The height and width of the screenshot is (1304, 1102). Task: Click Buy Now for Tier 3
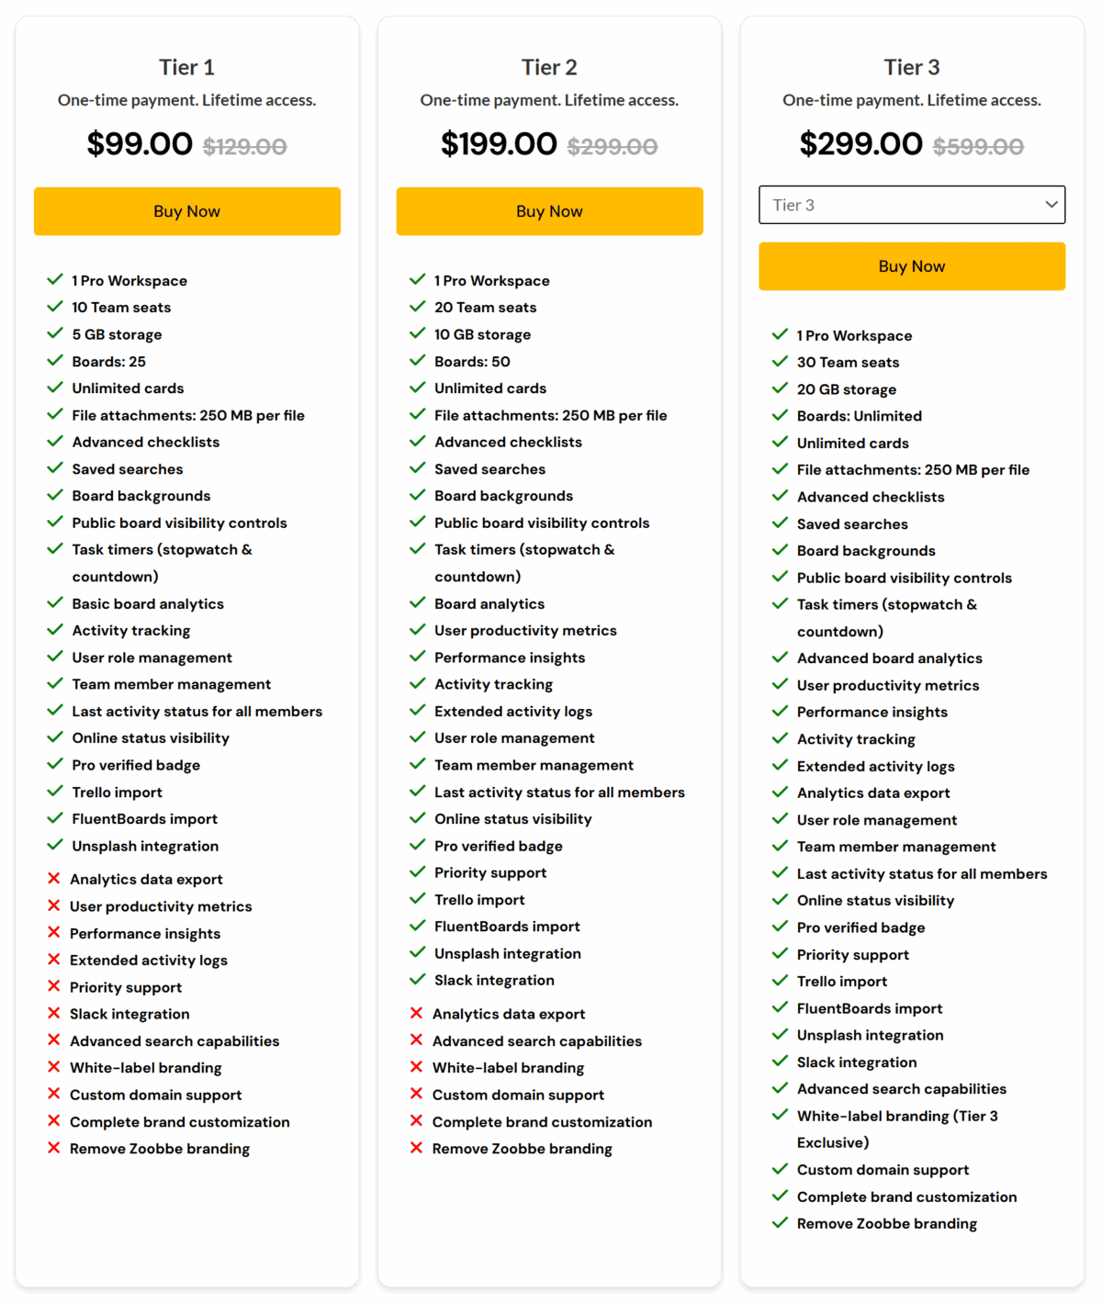911,266
